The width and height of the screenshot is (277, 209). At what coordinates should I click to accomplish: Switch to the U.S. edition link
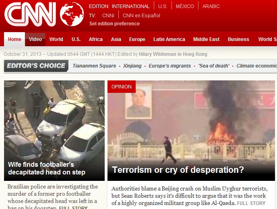coord(163,6)
